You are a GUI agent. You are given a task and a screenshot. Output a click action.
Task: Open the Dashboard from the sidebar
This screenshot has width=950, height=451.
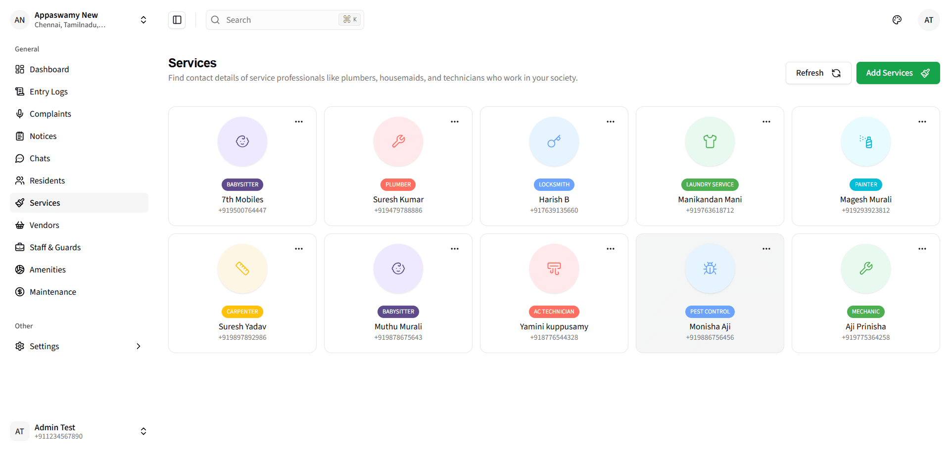[49, 69]
